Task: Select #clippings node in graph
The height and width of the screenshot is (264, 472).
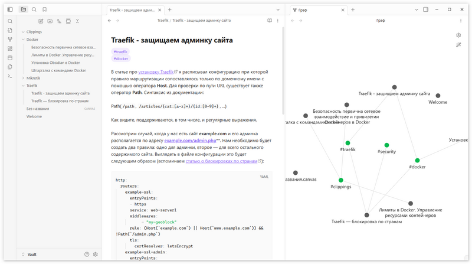Action: pyautogui.click(x=341, y=180)
